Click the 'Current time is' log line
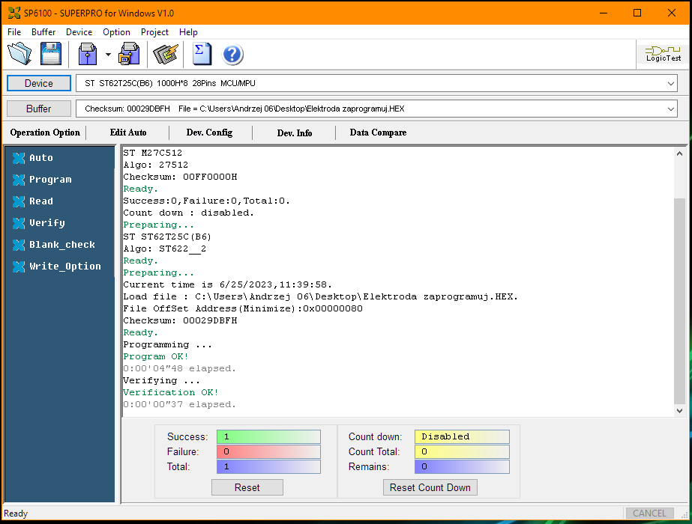This screenshot has width=692, height=524. (x=227, y=284)
